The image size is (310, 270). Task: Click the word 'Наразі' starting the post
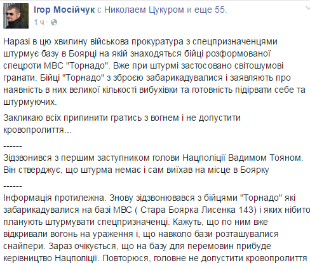click(x=17, y=41)
